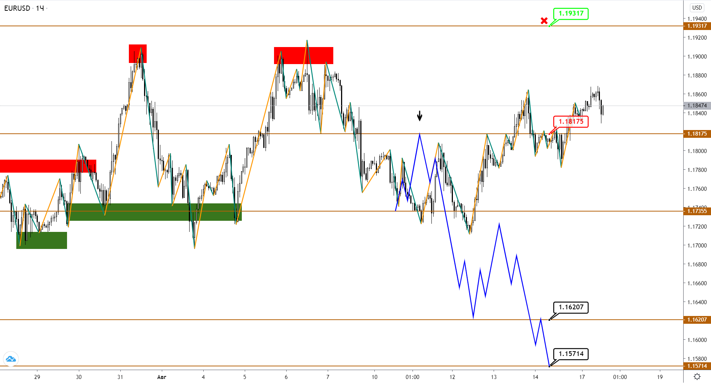The image size is (711, 386).
Task: Select the small green rectangle near 29 March
Action: [x=42, y=240]
